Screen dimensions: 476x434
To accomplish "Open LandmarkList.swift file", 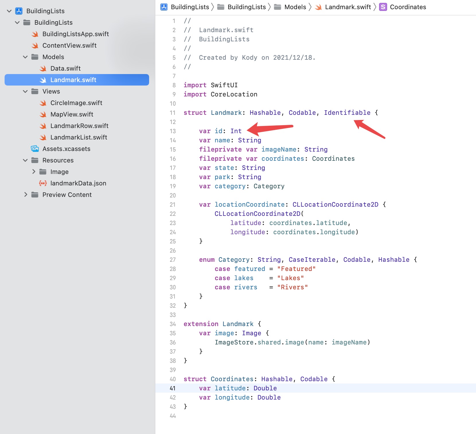I will point(79,137).
